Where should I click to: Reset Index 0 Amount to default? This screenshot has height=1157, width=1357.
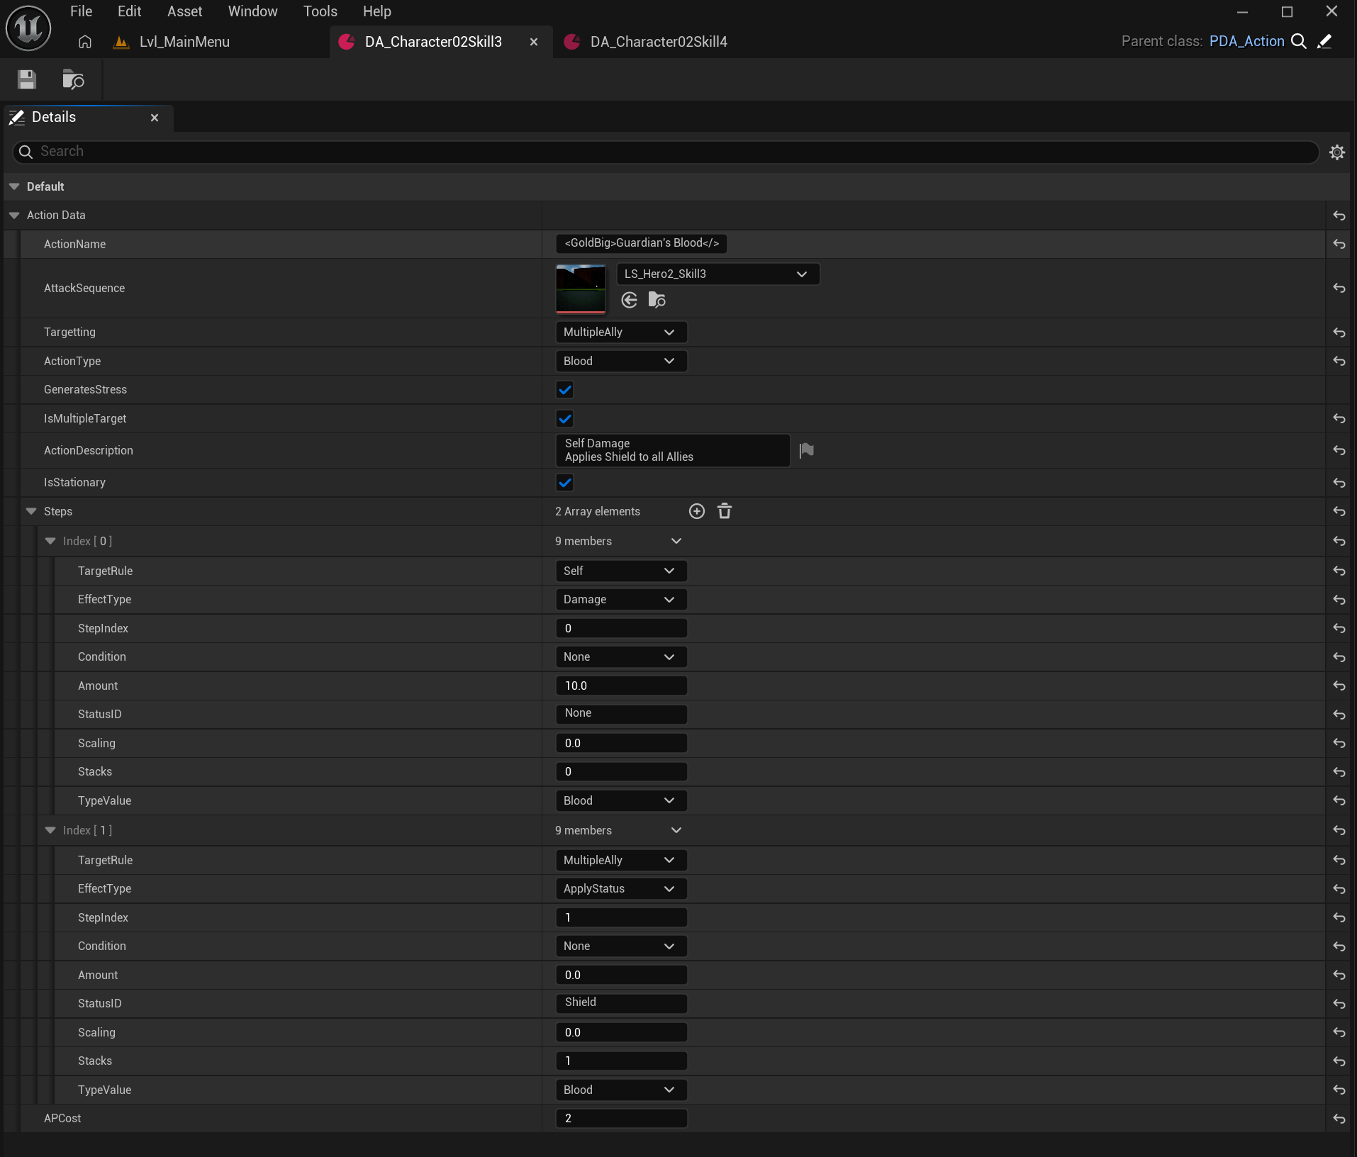point(1339,686)
